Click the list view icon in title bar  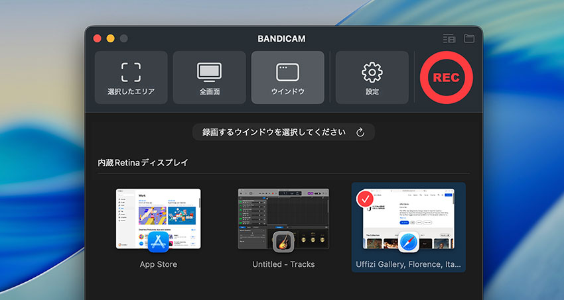click(x=449, y=38)
